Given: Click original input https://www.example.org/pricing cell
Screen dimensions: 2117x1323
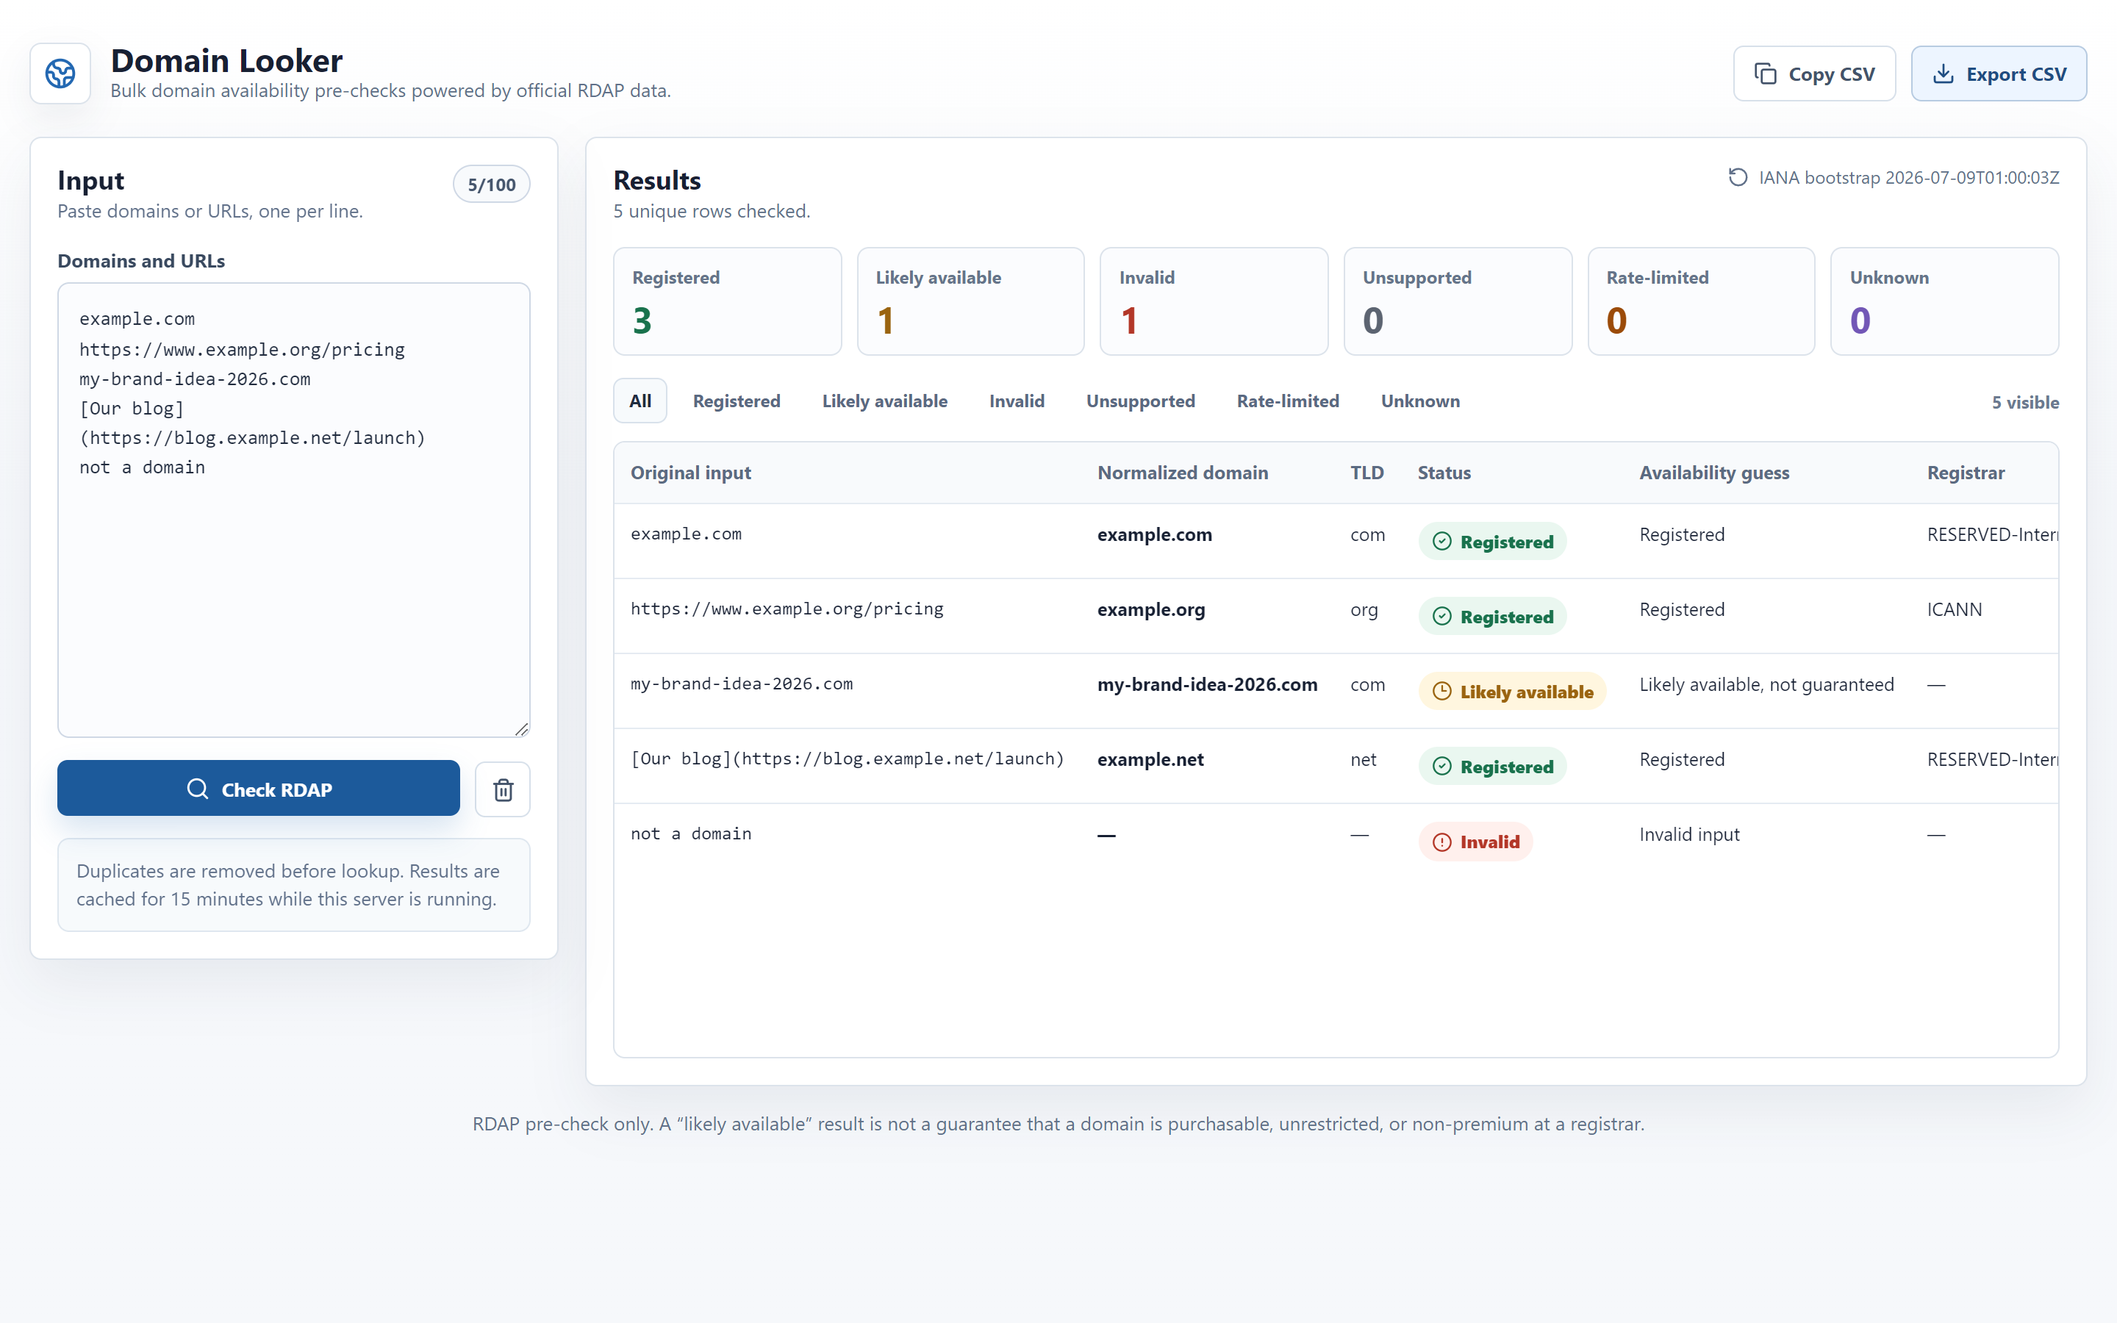Looking at the screenshot, I should pyautogui.click(x=787, y=609).
